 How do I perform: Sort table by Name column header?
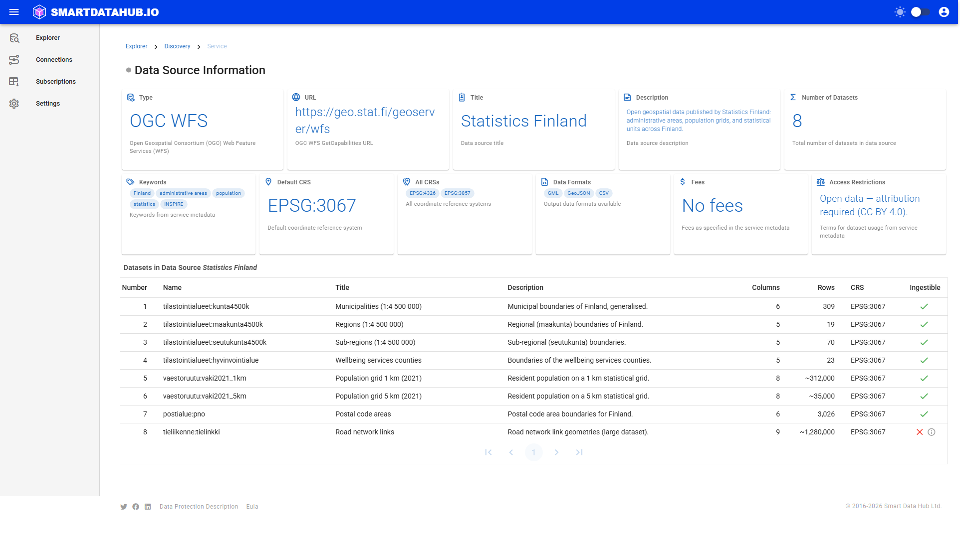pyautogui.click(x=172, y=287)
